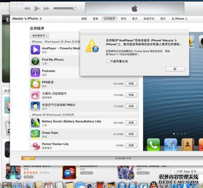Click the volume slider knob
Image resolution: width=203 pixels, height=188 pixels.
click(x=75, y=9)
